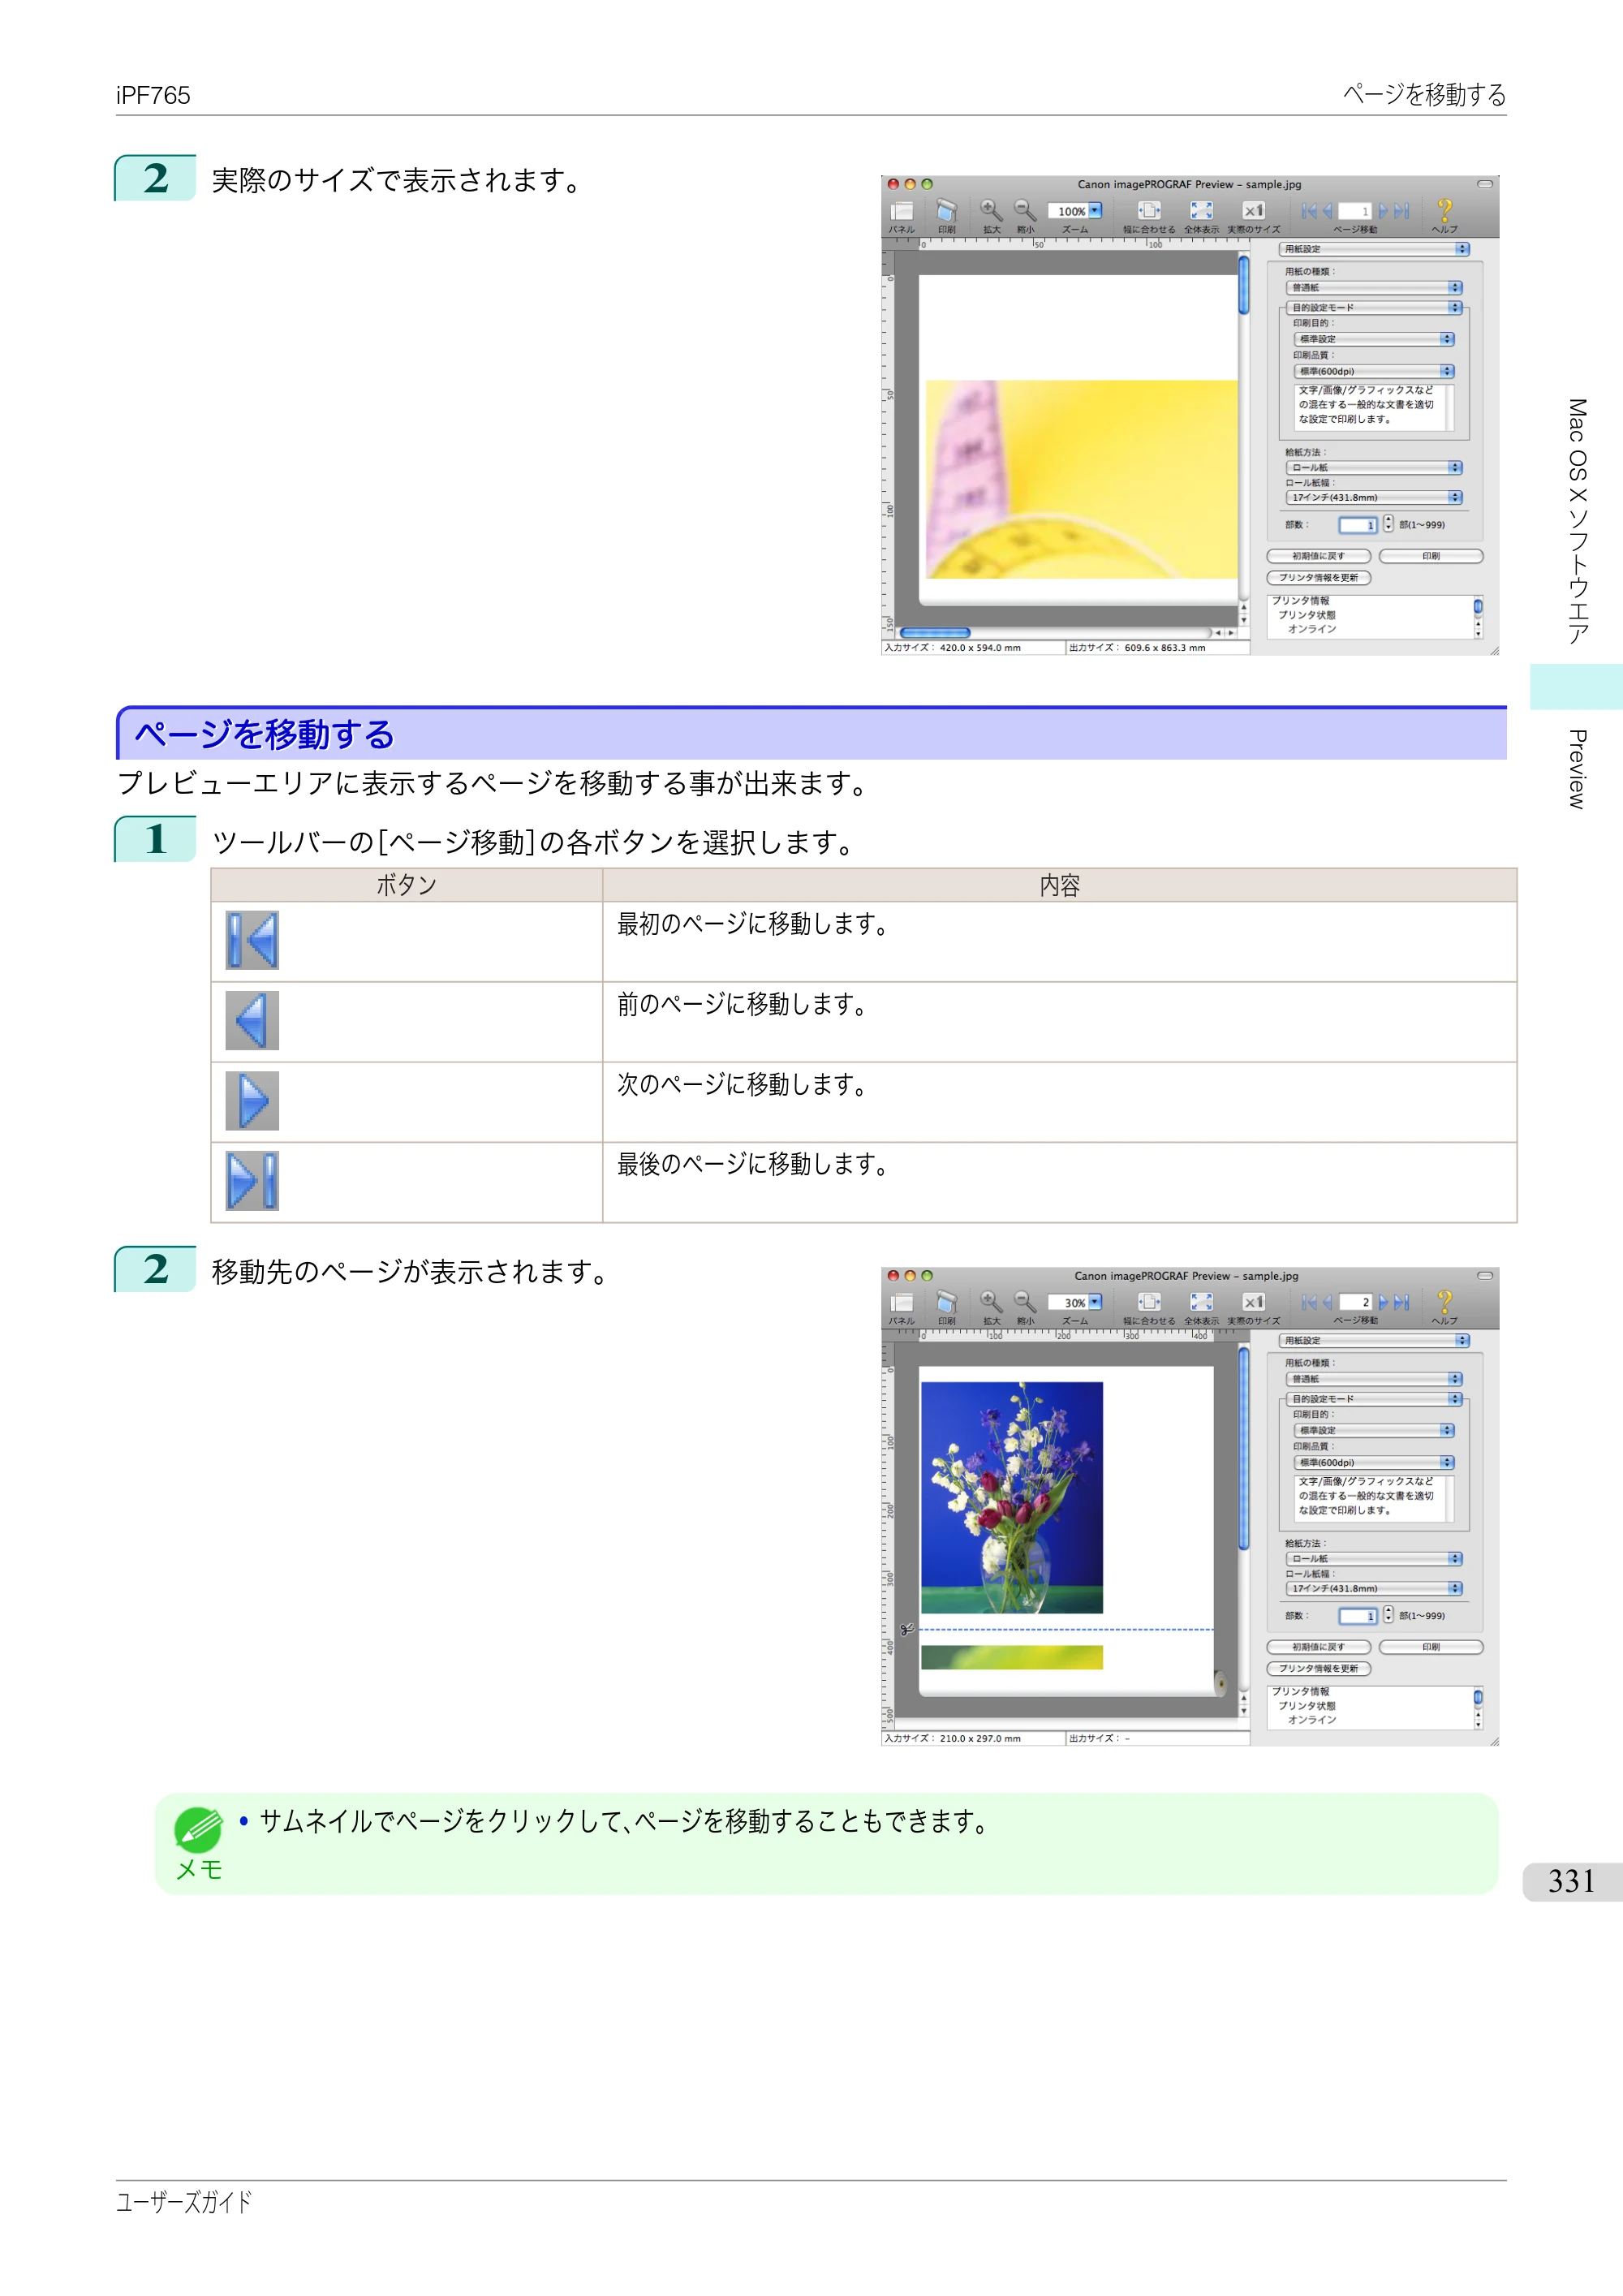Click the previous-page arrow in the flower preview window

click(x=1327, y=1302)
